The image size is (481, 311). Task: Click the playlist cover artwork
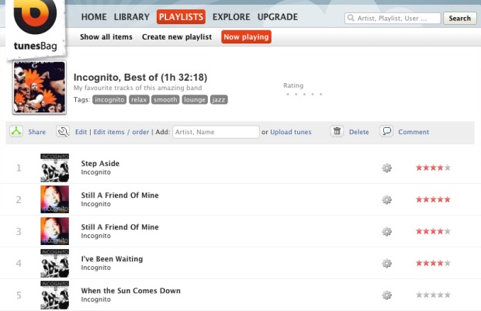40,88
